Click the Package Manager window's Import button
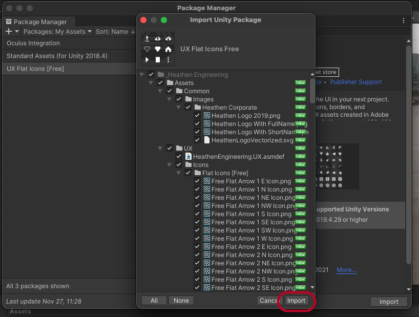Screen dimensions: 419x317 click(389, 302)
